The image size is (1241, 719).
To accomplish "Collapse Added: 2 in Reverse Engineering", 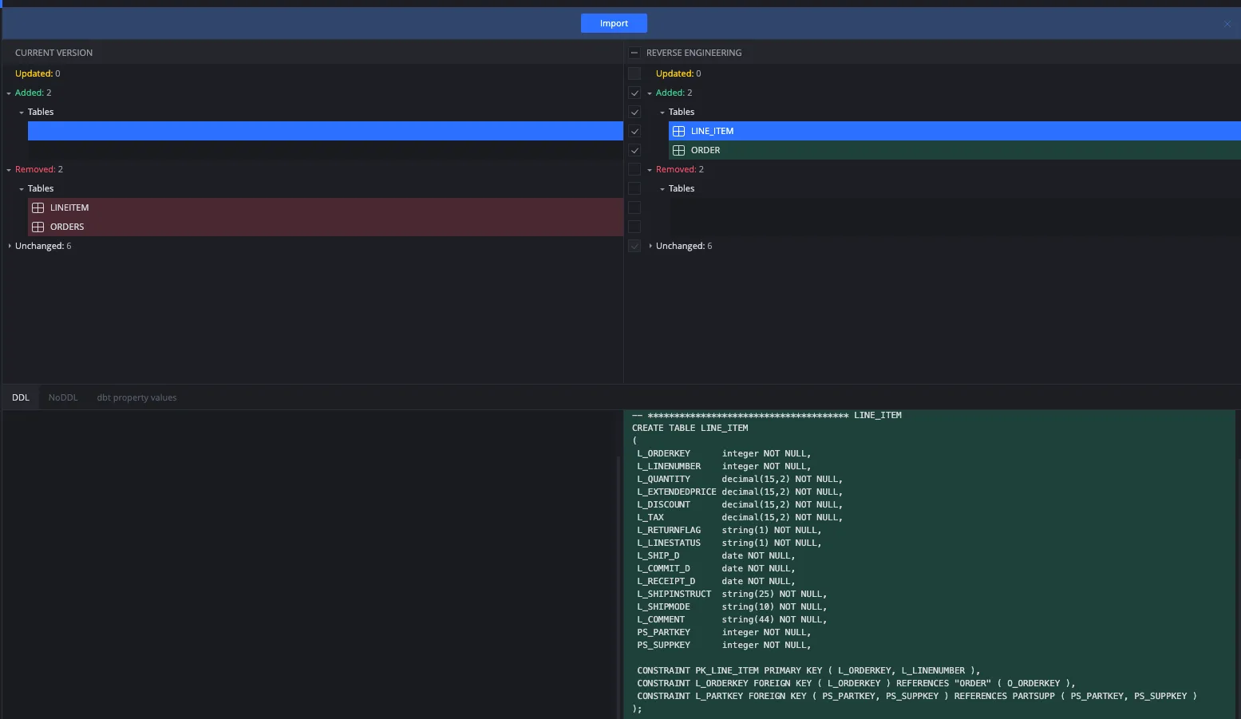I will pyautogui.click(x=650, y=93).
